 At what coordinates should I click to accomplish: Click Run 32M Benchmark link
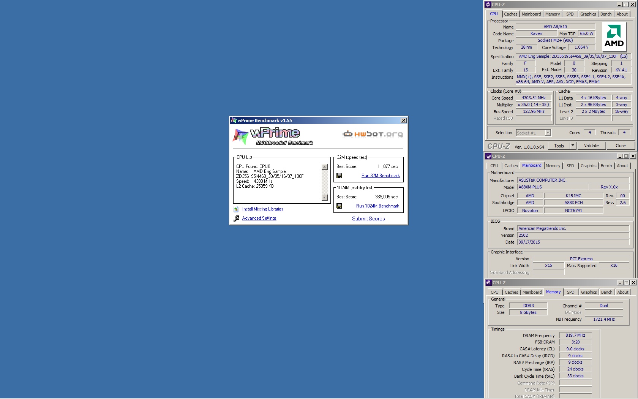click(381, 176)
